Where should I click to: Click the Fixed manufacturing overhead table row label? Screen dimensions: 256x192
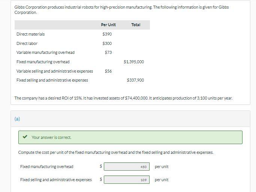[43, 62]
